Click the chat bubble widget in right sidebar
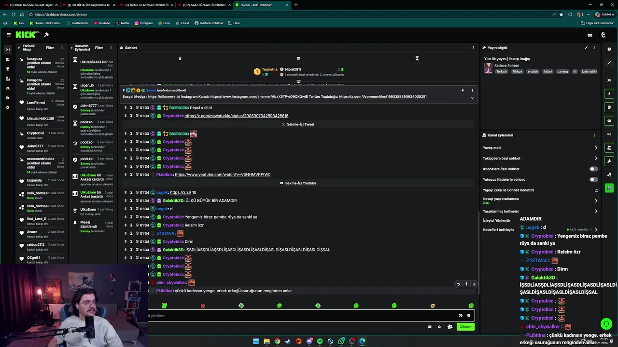This screenshot has width=618, height=347. (609, 121)
